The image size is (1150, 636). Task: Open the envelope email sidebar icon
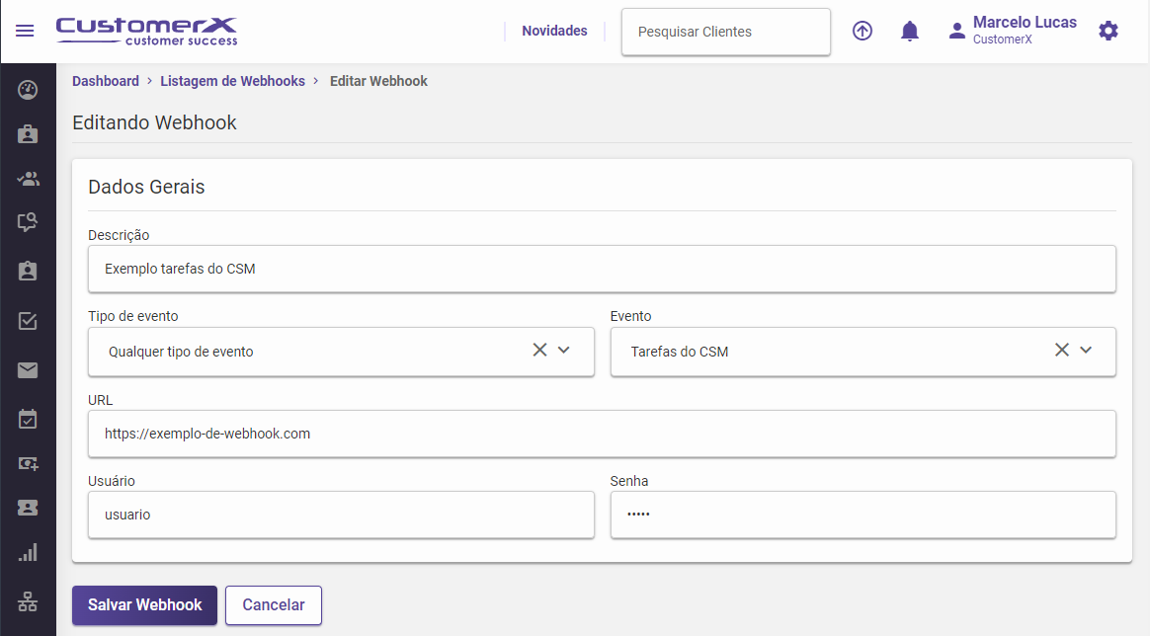pos(28,370)
